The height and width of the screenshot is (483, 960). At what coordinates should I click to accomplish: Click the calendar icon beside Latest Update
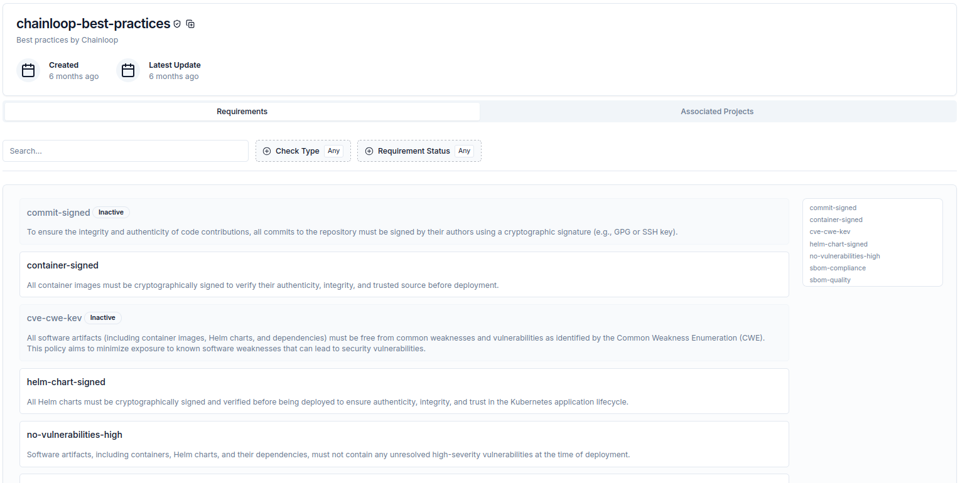coord(128,70)
